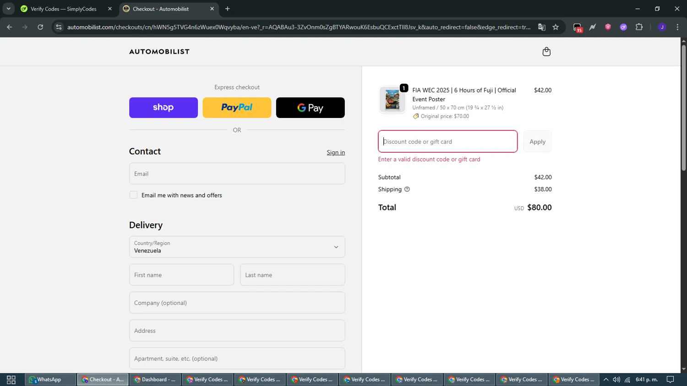Open the Extensions puzzle piece menu
The image size is (687, 386).
tap(639, 27)
